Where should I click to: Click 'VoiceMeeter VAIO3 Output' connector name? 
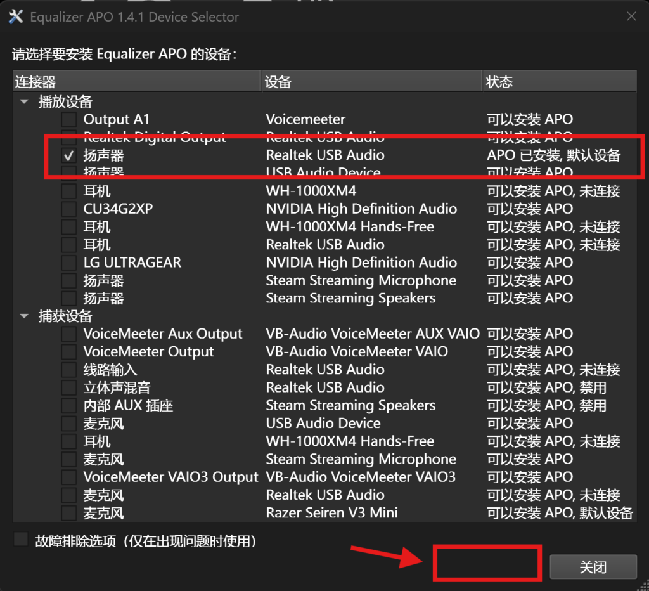(x=171, y=477)
